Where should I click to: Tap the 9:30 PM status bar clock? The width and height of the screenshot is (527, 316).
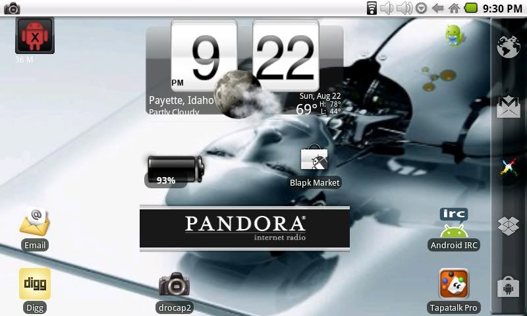(x=502, y=9)
